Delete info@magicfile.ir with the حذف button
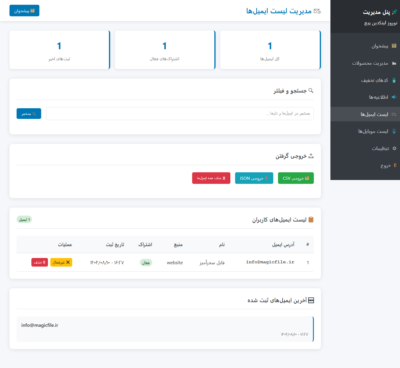Viewport: 400px width, 368px height. 39,262
